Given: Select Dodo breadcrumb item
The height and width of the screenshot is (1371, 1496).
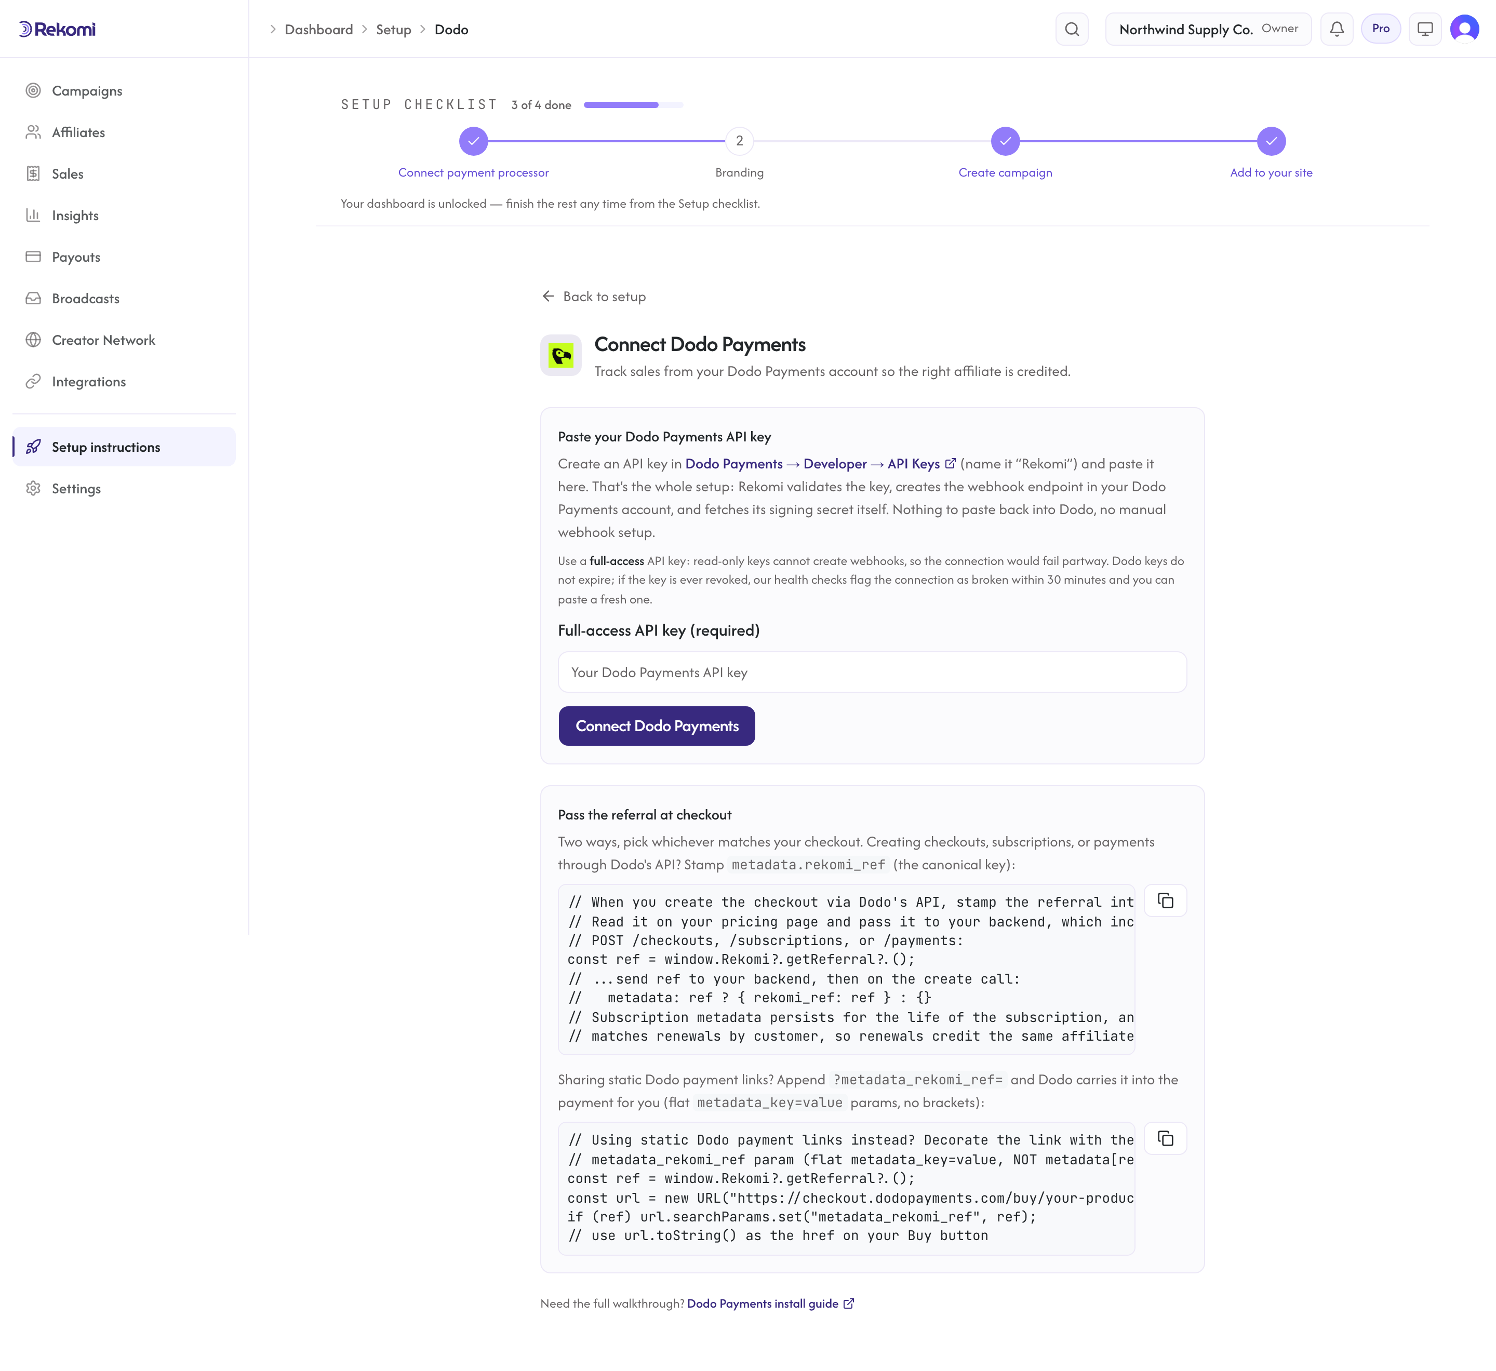Looking at the screenshot, I should pos(451,30).
